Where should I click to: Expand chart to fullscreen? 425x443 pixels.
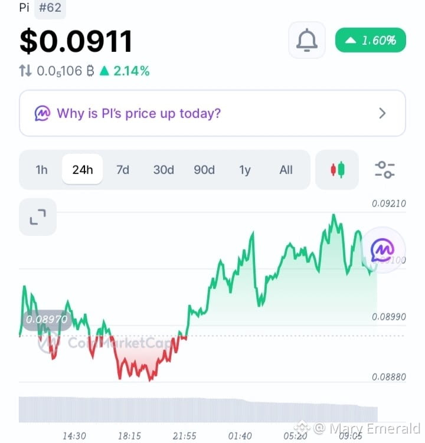click(x=38, y=217)
